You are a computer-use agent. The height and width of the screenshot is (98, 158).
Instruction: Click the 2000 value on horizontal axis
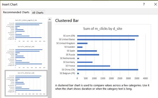pos(111,78)
